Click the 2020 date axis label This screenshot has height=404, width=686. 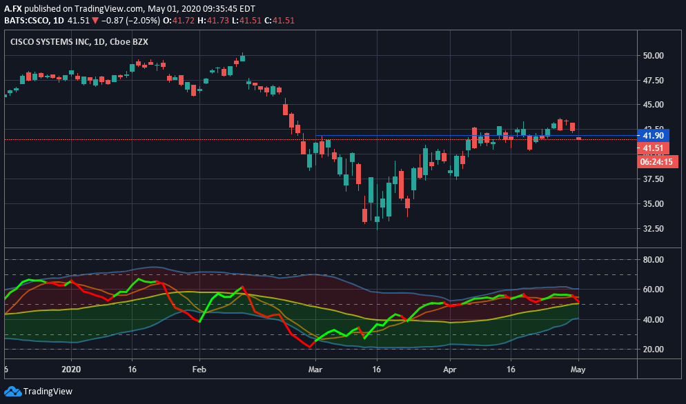[71, 370]
